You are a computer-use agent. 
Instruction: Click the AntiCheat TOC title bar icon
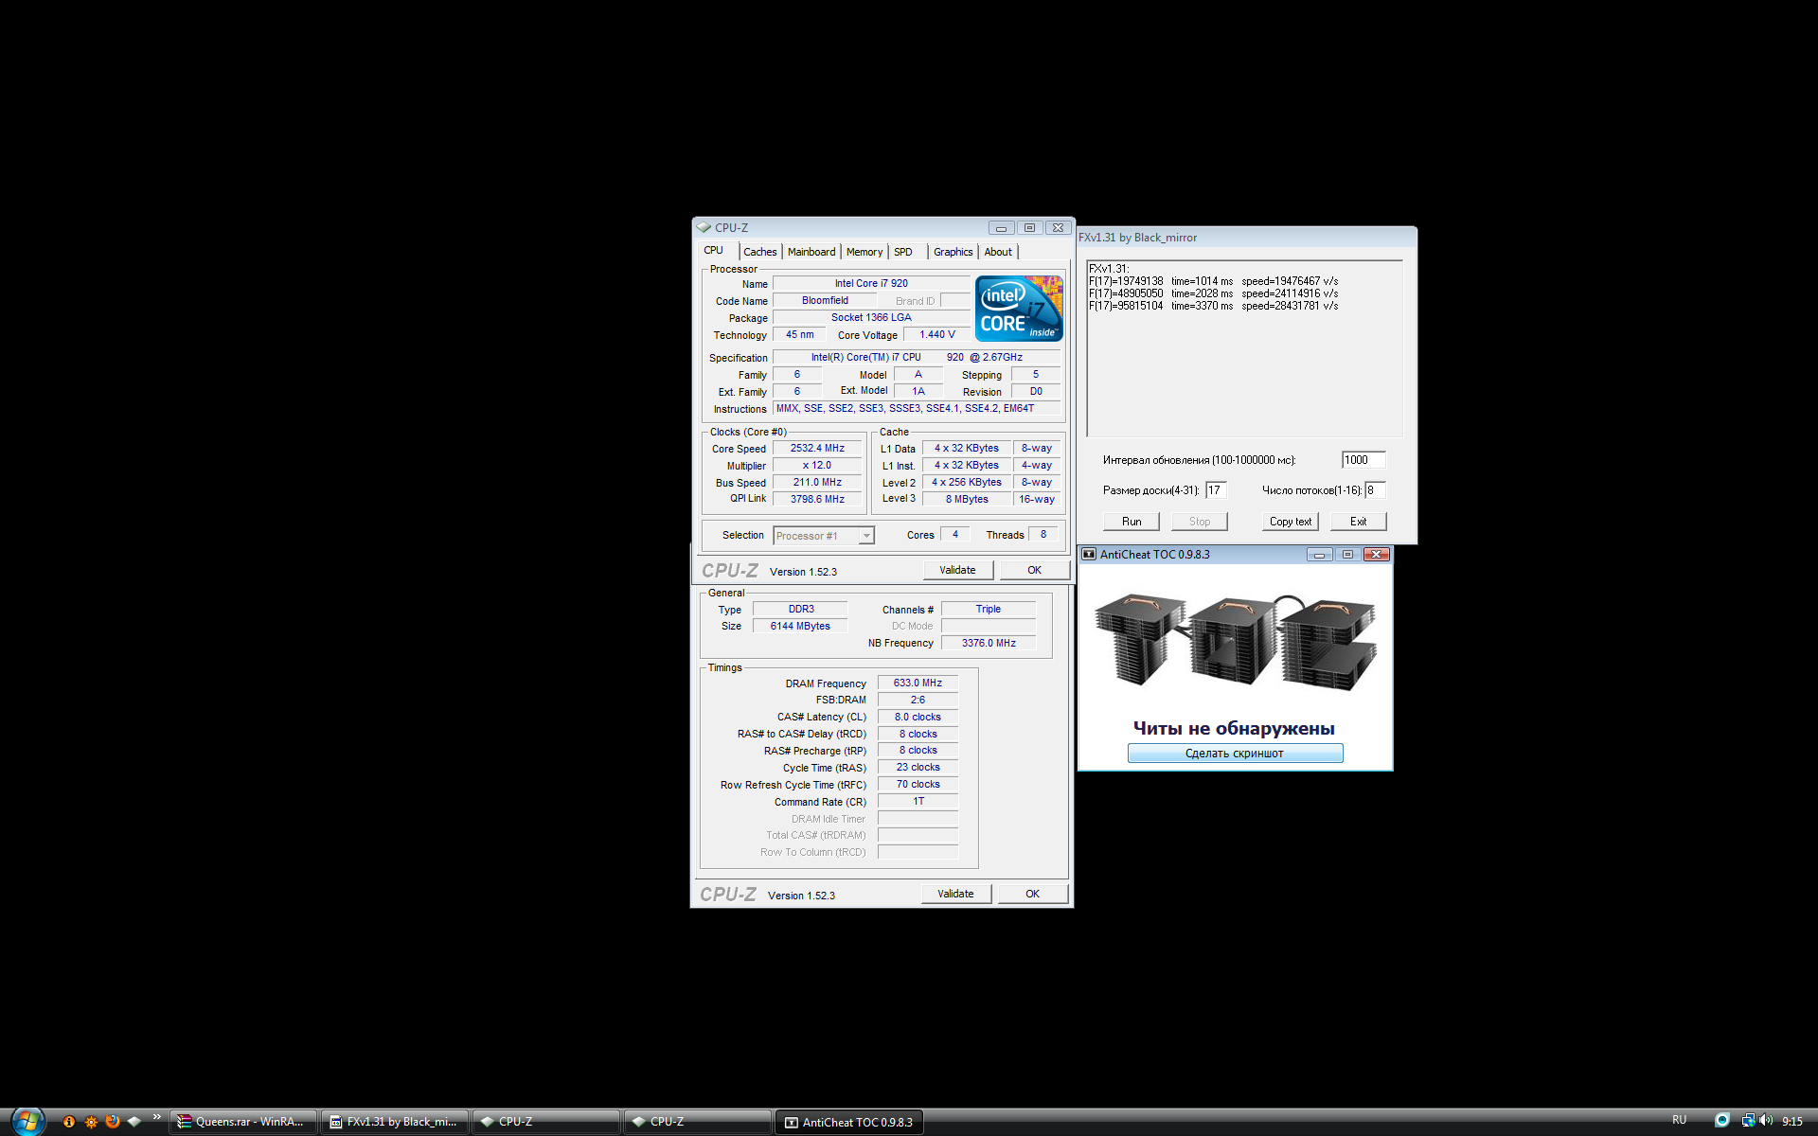(1089, 555)
